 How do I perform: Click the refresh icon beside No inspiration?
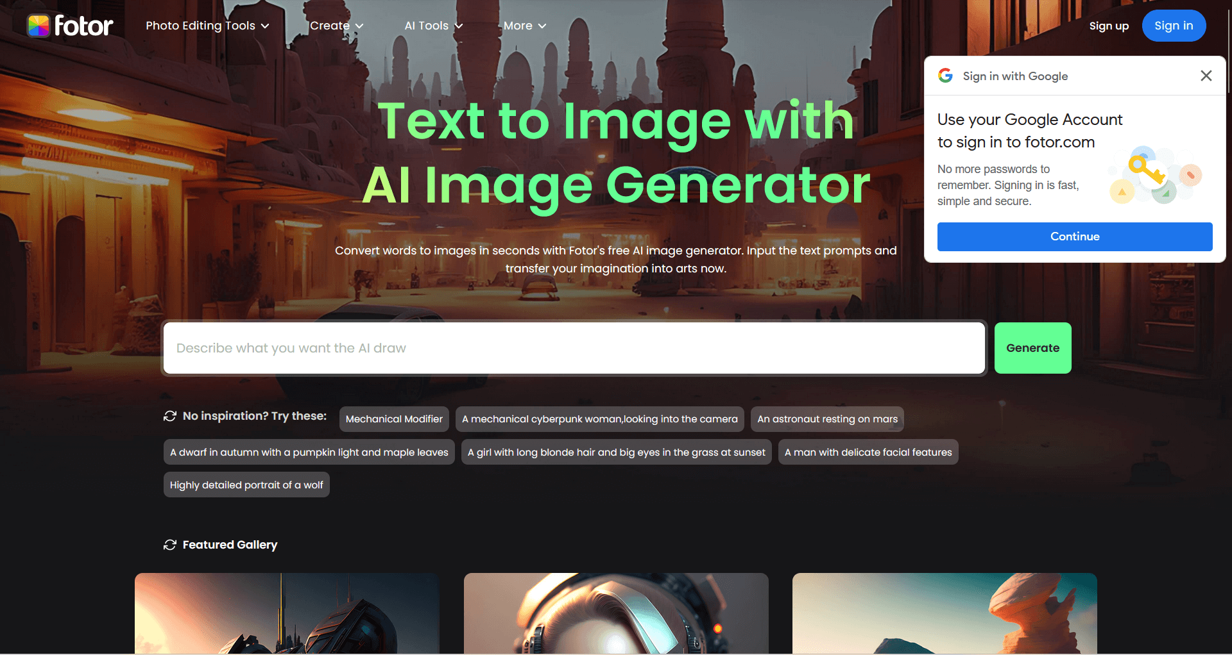170,416
